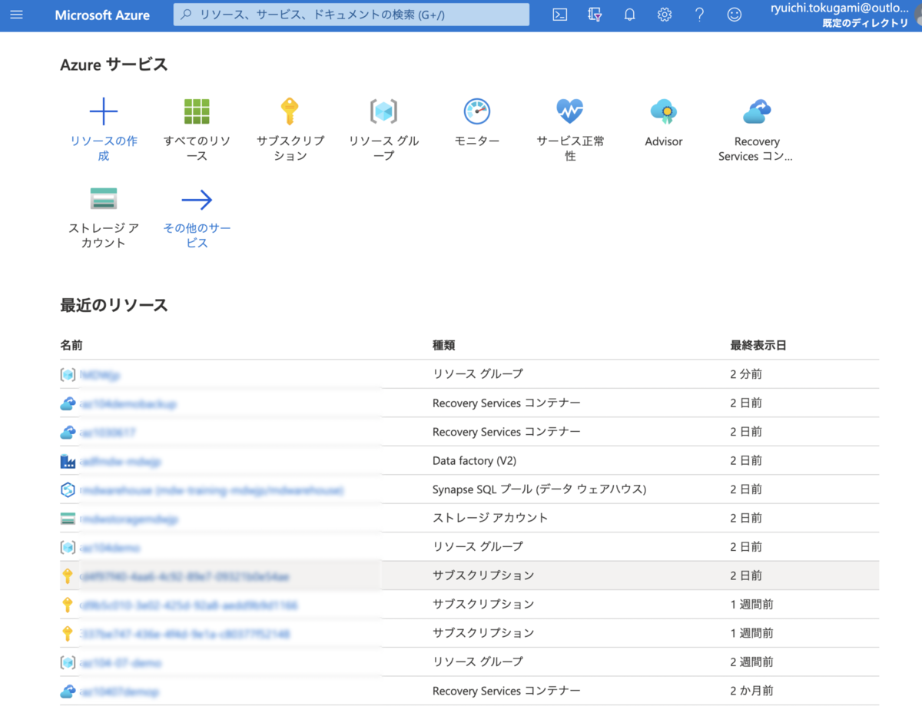This screenshot has width=922, height=723.
Task: Click the smiley feedback icon
Action: 734,15
